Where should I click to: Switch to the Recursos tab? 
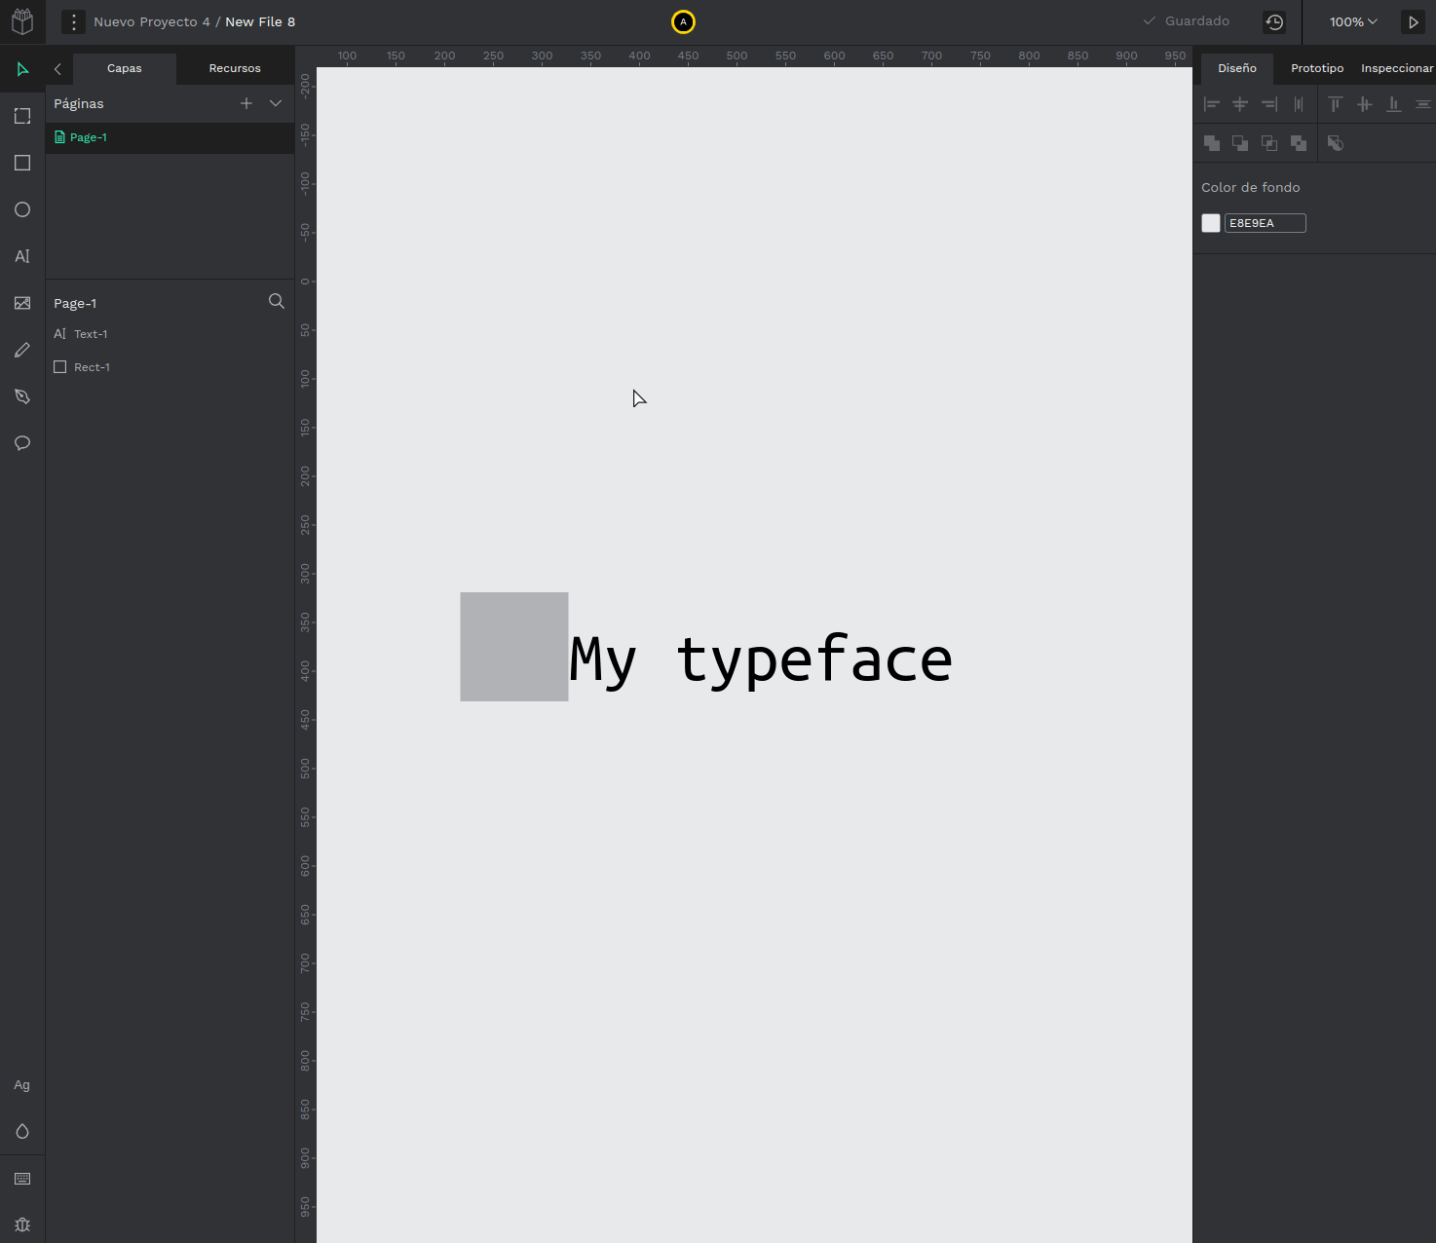click(x=235, y=68)
